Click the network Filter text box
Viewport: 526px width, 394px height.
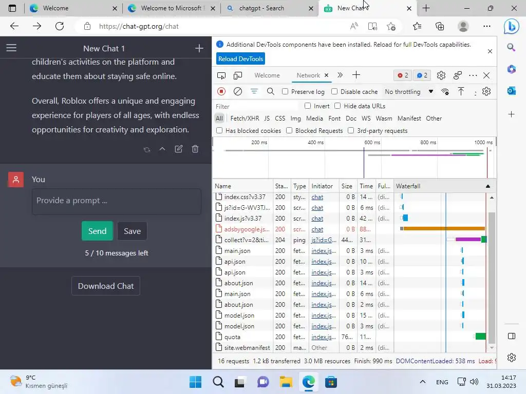click(x=256, y=106)
